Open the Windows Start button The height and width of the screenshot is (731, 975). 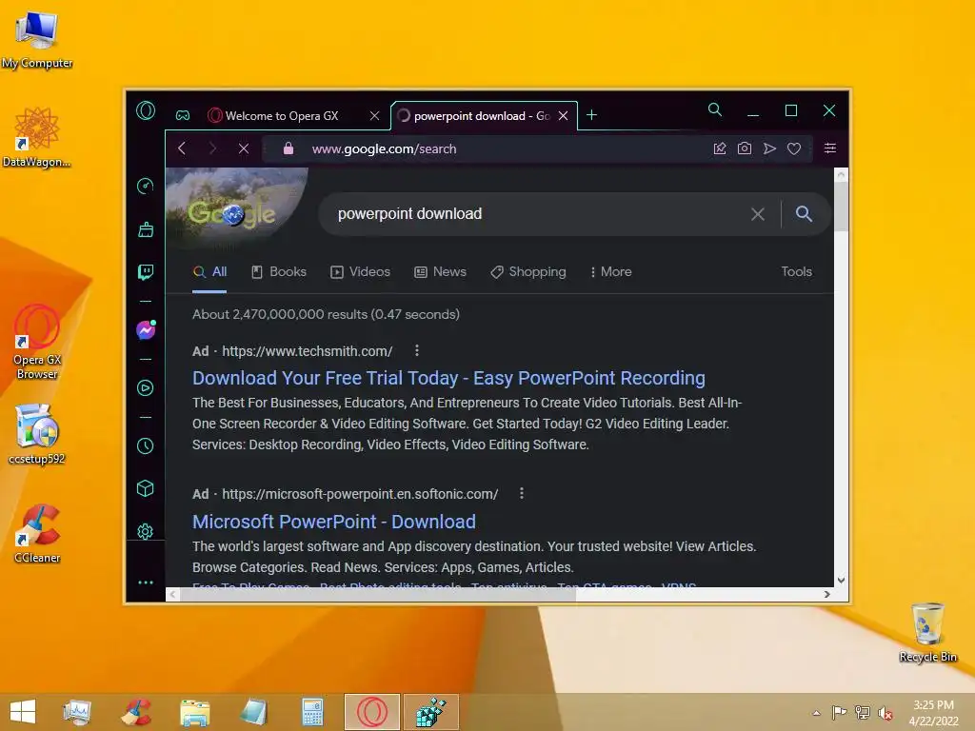[x=23, y=712]
